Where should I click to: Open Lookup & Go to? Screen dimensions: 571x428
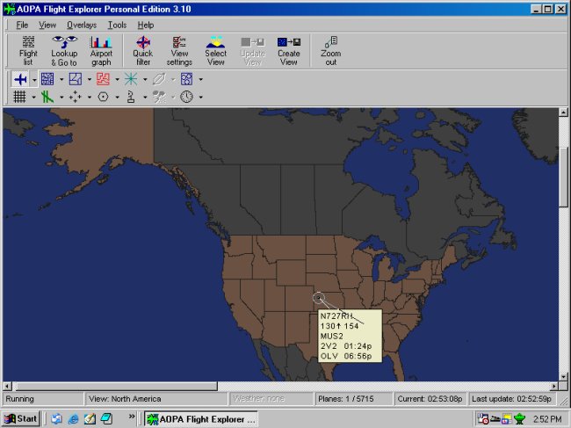(x=64, y=51)
